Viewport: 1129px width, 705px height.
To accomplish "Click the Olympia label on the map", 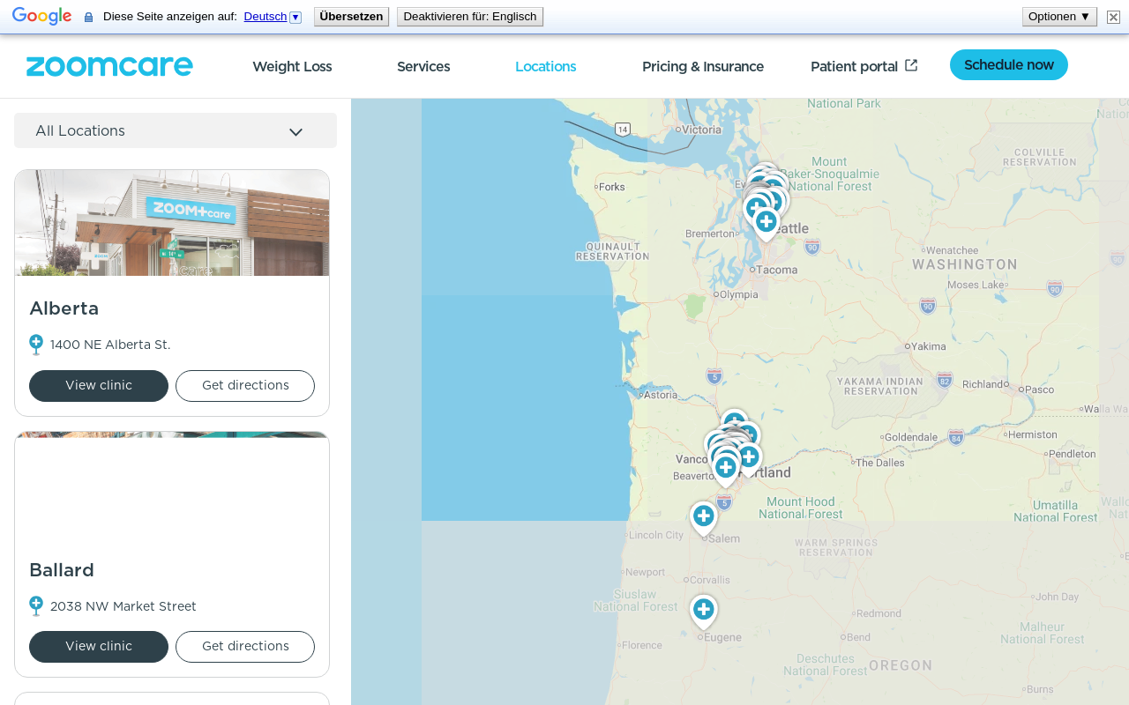I will 738,294.
